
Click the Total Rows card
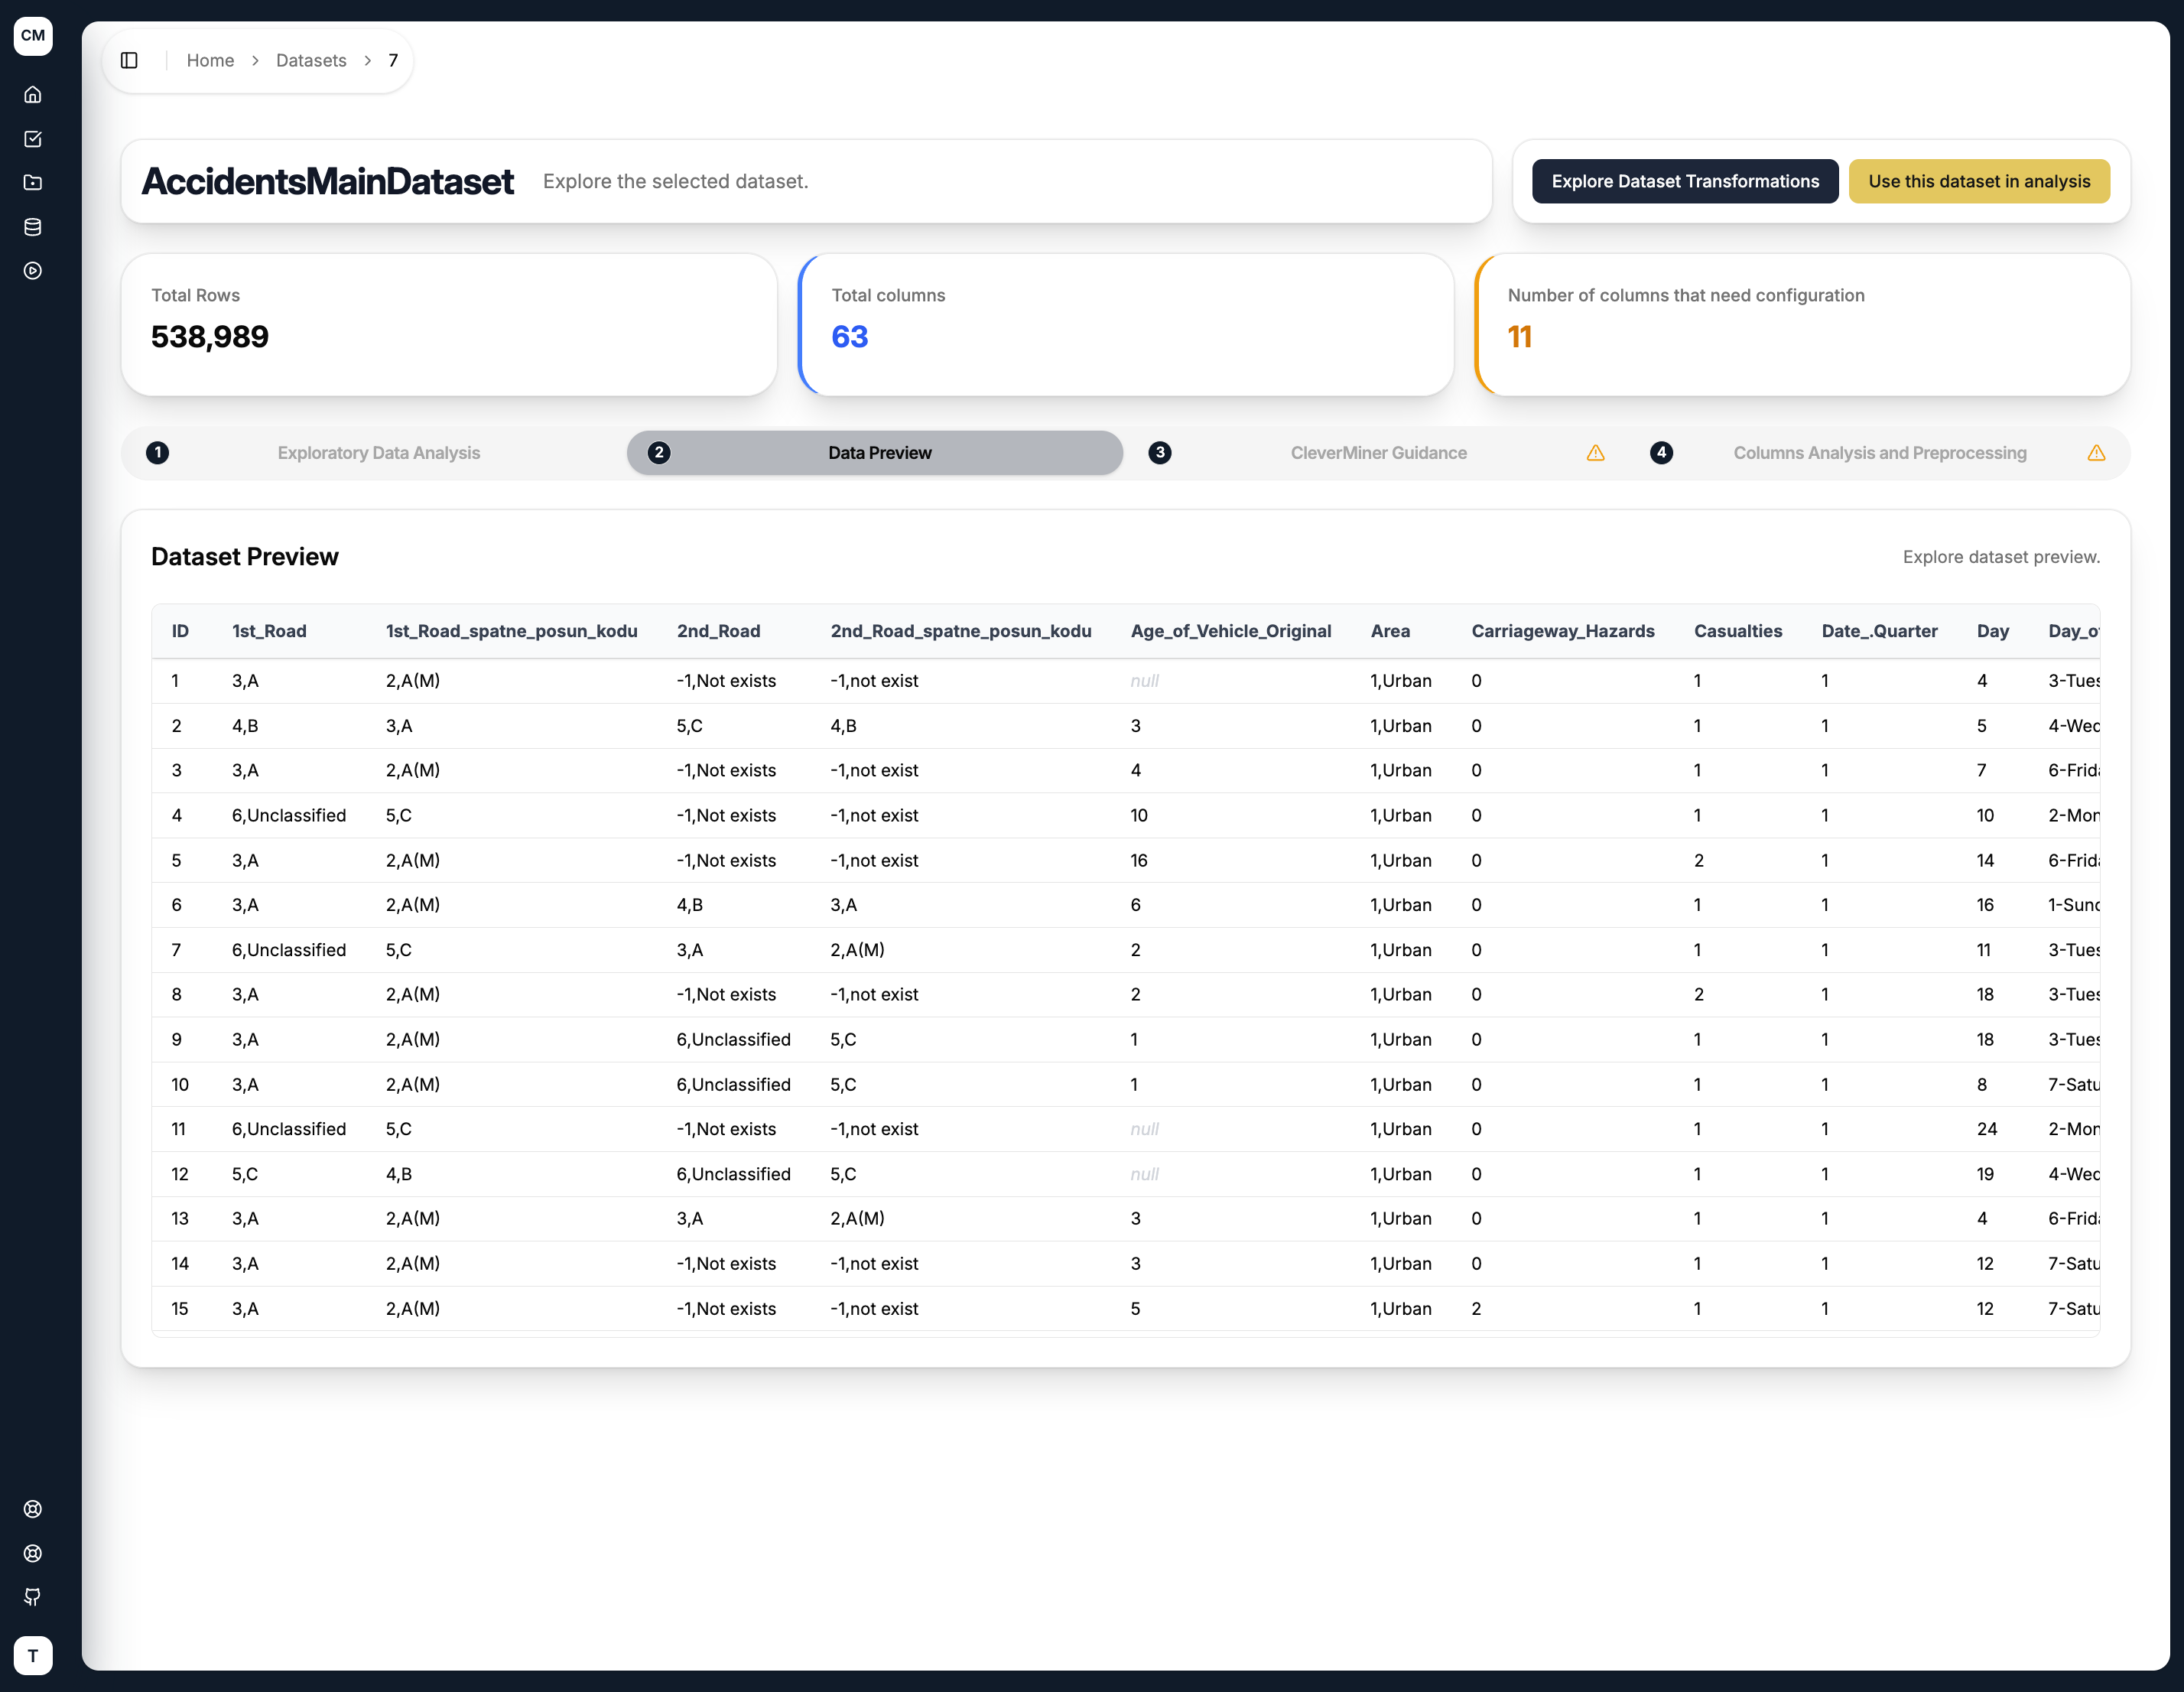point(449,325)
